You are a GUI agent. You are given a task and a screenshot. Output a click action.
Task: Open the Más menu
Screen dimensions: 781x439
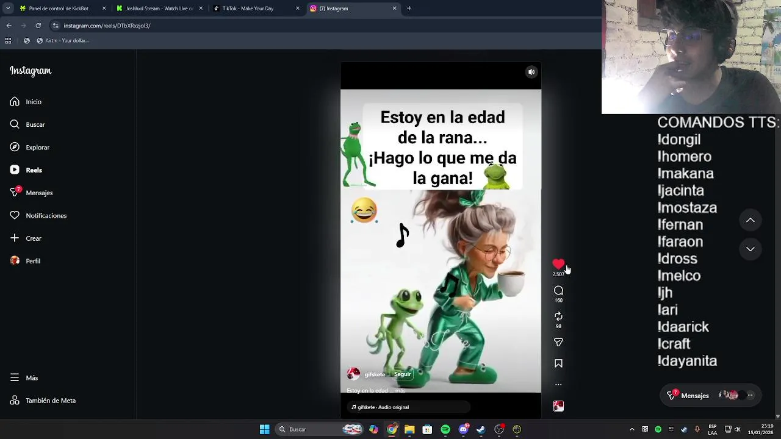tap(24, 378)
